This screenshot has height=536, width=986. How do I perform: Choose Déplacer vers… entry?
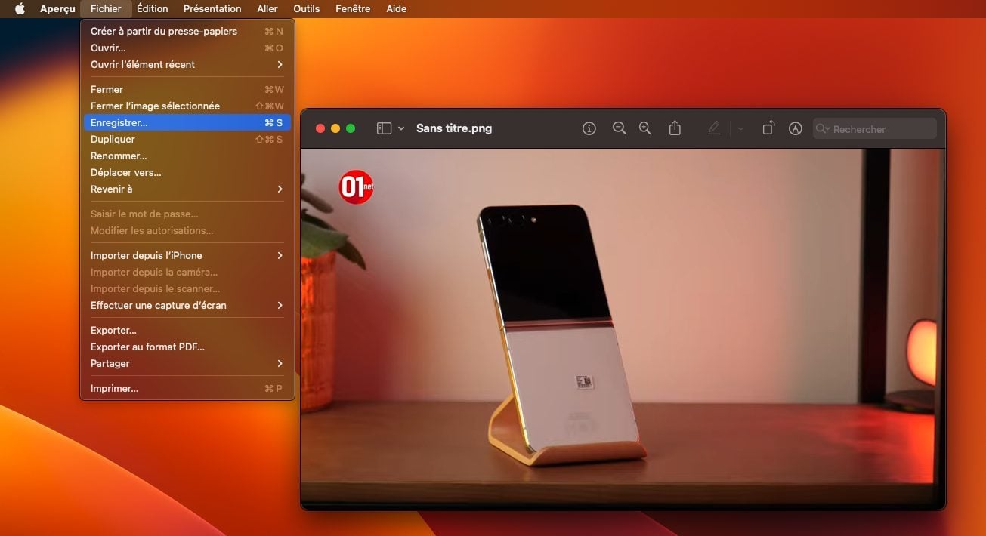pyautogui.click(x=187, y=172)
